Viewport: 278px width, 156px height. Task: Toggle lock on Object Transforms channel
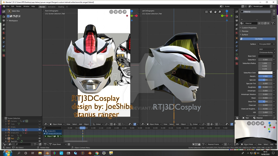(61, 136)
